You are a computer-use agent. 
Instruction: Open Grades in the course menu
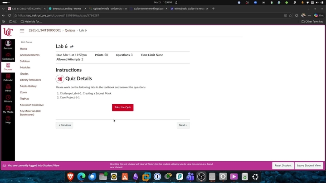pos(24,73)
